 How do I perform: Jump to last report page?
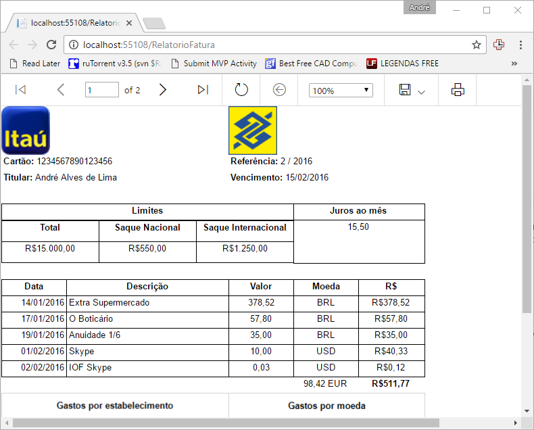[x=203, y=90]
